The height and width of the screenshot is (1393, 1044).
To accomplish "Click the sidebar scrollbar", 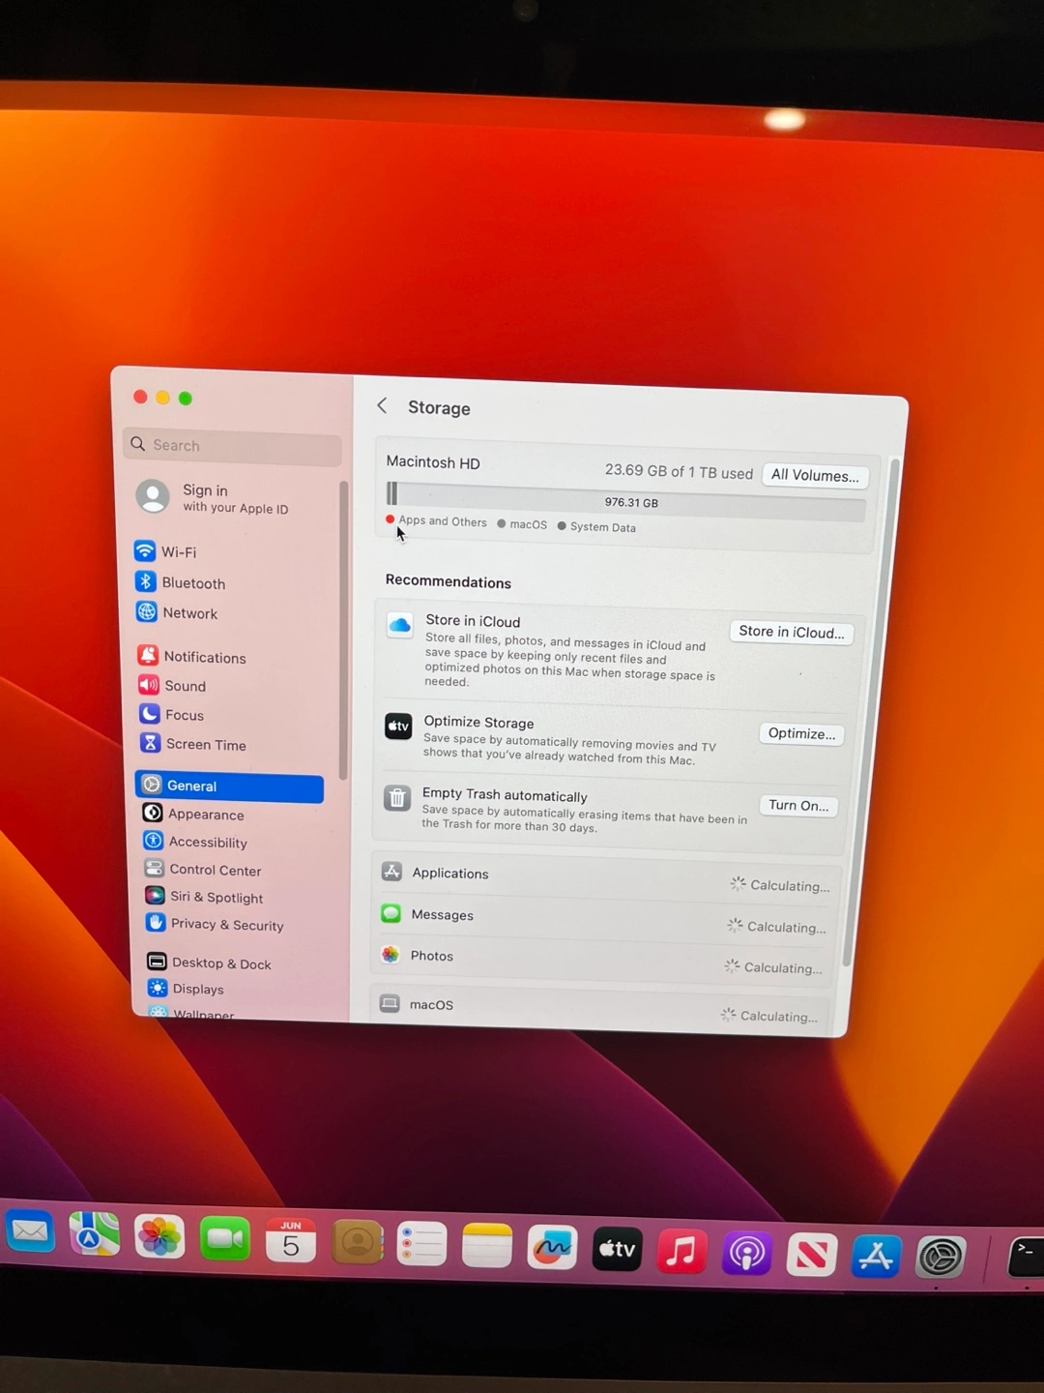I will pyautogui.click(x=343, y=629).
